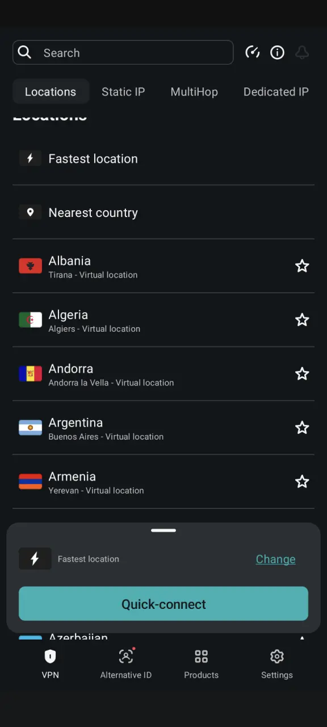Select the VPN shield icon
The width and height of the screenshot is (327, 727).
point(51,657)
